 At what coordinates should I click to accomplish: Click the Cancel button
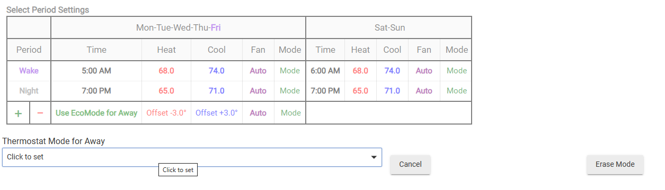point(410,164)
